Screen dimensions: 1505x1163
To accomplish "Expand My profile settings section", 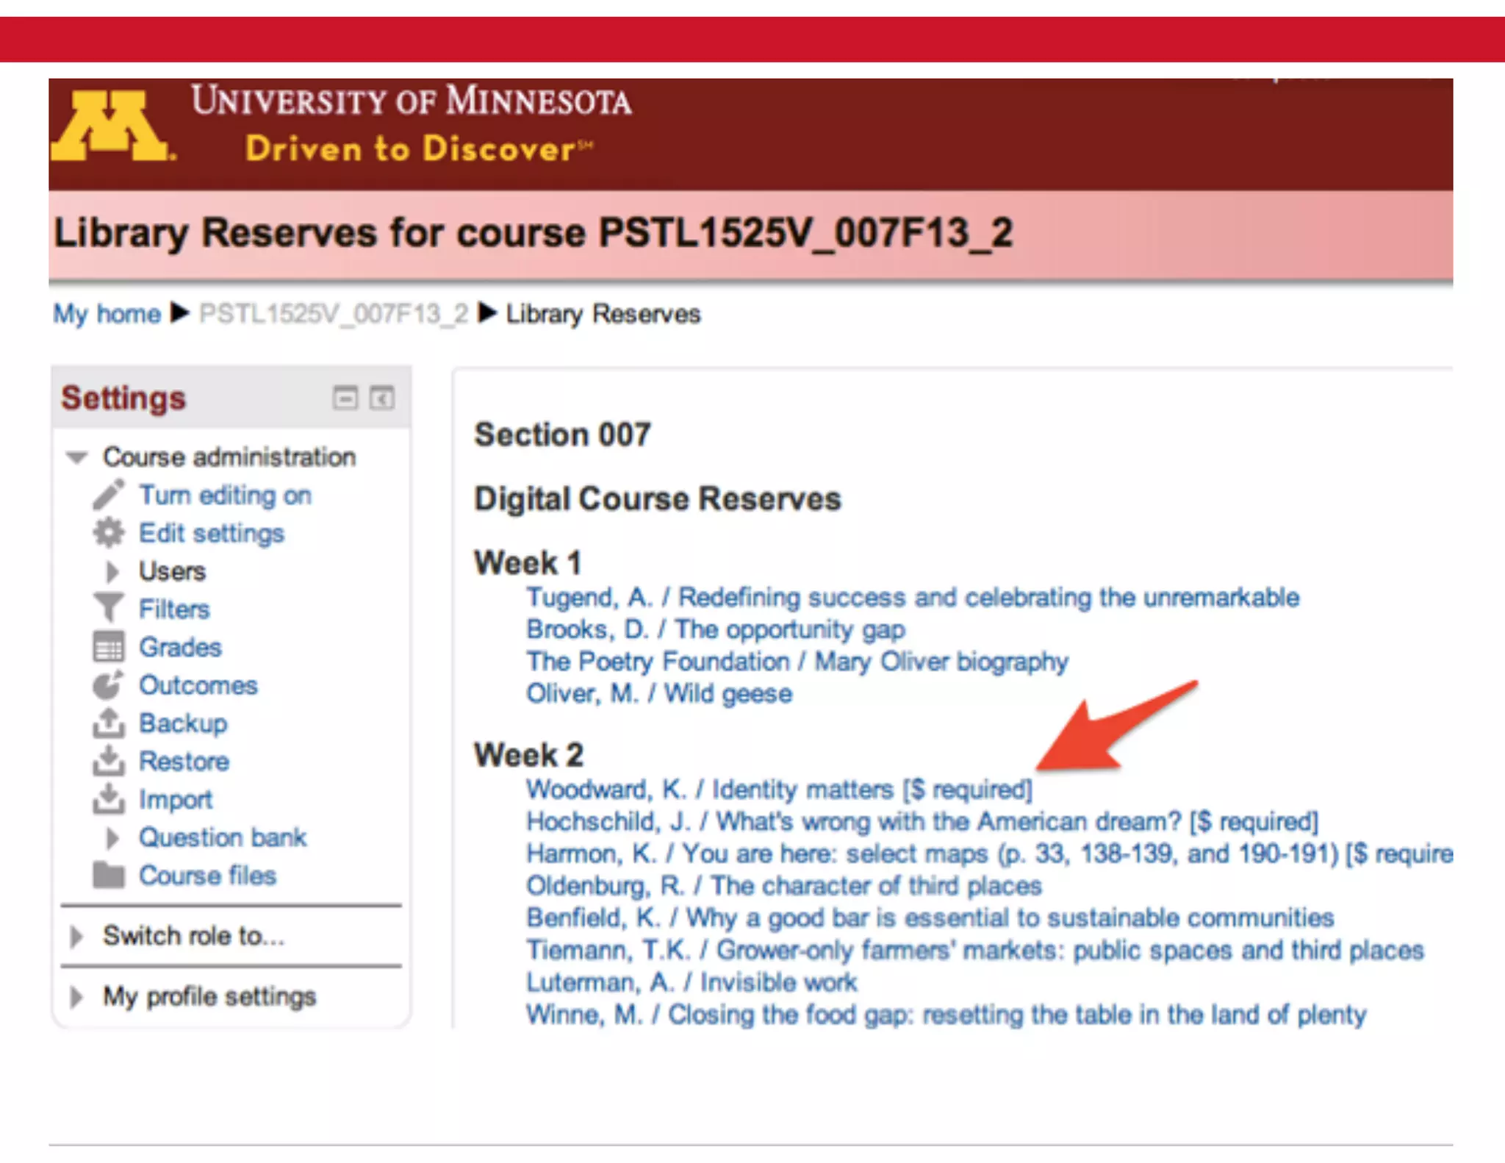I will pyautogui.click(x=76, y=997).
